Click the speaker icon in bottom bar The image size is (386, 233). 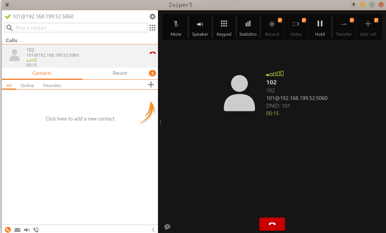click(27, 230)
